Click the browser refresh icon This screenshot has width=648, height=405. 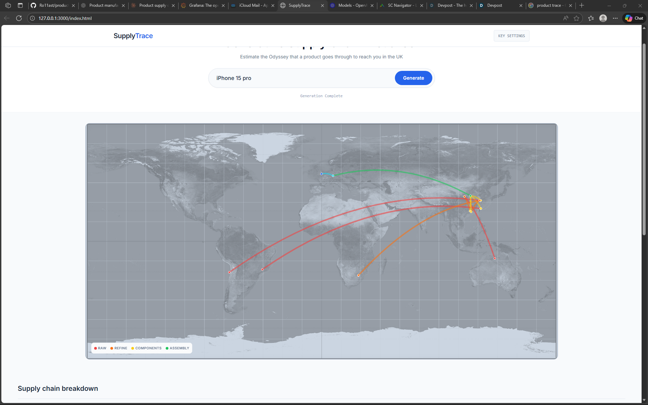pyautogui.click(x=19, y=18)
